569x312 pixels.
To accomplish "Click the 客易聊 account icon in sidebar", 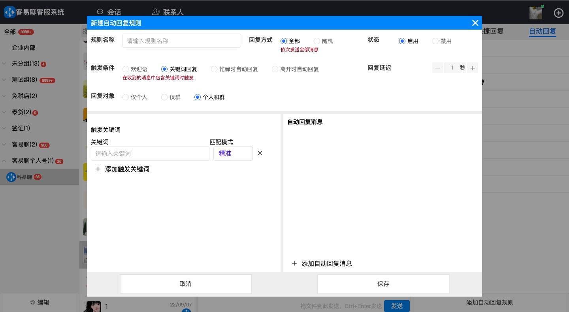I will point(11,177).
